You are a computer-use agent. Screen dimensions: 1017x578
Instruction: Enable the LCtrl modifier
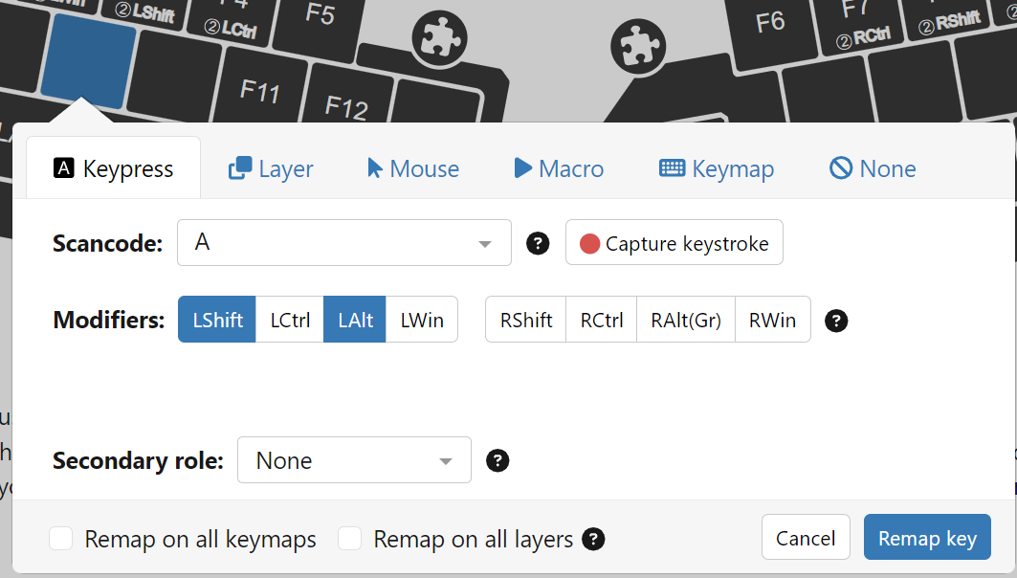tap(290, 320)
